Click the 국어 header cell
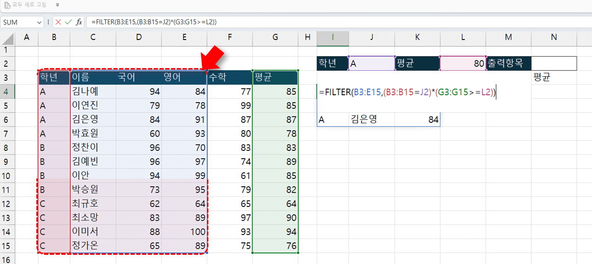592x264 pixels. [x=138, y=77]
